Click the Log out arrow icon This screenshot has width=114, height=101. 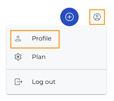click(x=18, y=82)
